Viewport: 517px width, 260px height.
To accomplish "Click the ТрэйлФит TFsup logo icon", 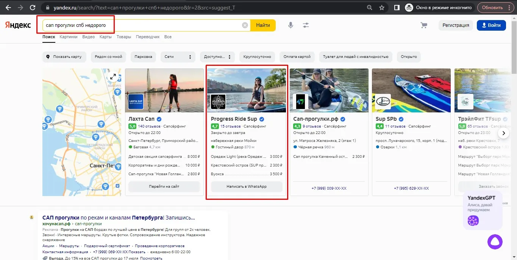I will [465, 101].
